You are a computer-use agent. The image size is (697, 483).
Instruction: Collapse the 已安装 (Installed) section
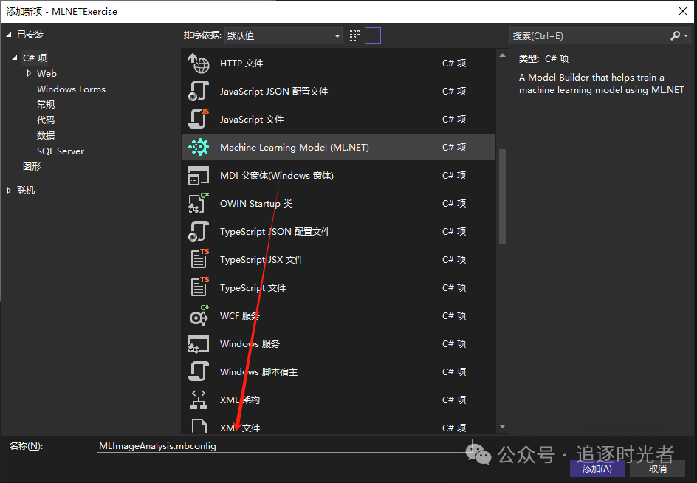[9, 35]
